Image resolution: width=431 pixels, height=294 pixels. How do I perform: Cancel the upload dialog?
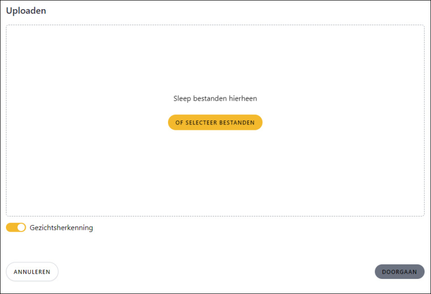32,272
